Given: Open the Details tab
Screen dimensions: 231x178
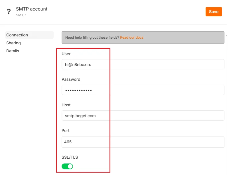Looking at the screenshot, I should 13,51.
